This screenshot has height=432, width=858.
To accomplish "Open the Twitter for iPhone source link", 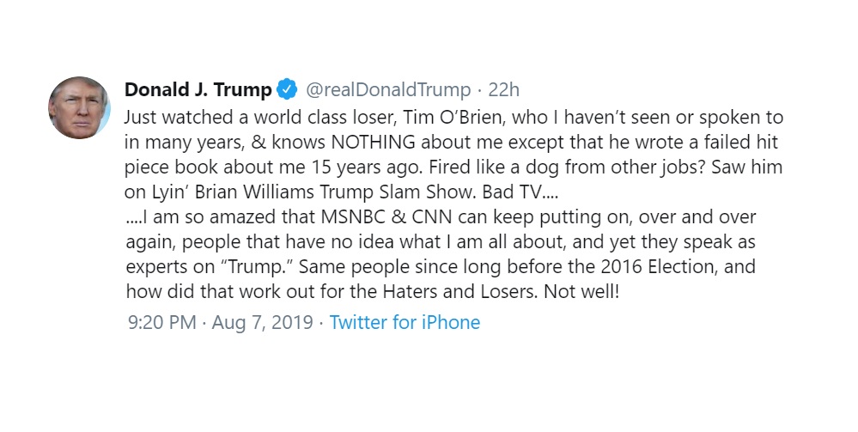I will coord(405,322).
